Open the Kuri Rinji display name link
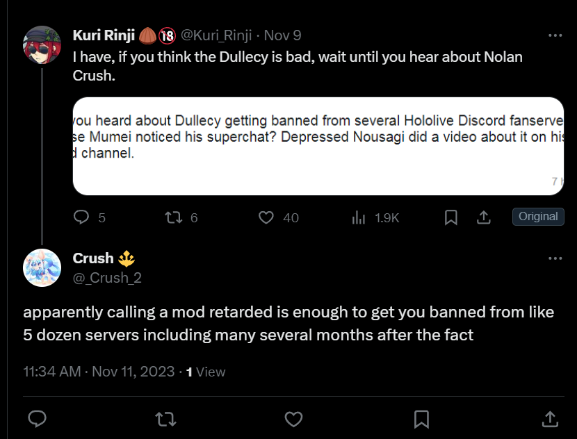The width and height of the screenshot is (577, 439). [x=104, y=35]
